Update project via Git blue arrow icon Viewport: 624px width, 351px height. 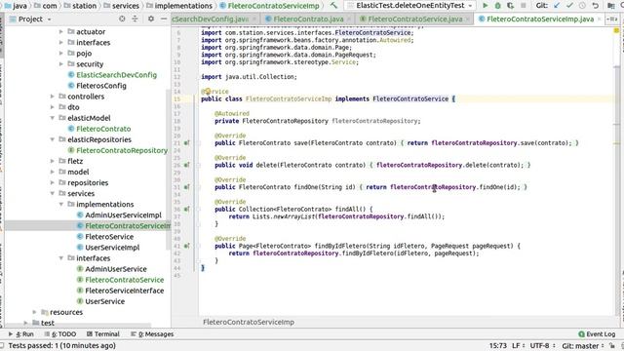point(557,6)
